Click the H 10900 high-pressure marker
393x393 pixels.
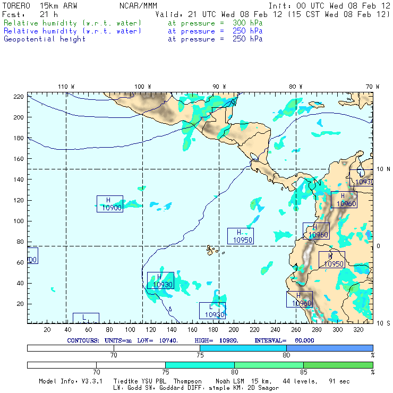pos(110,204)
